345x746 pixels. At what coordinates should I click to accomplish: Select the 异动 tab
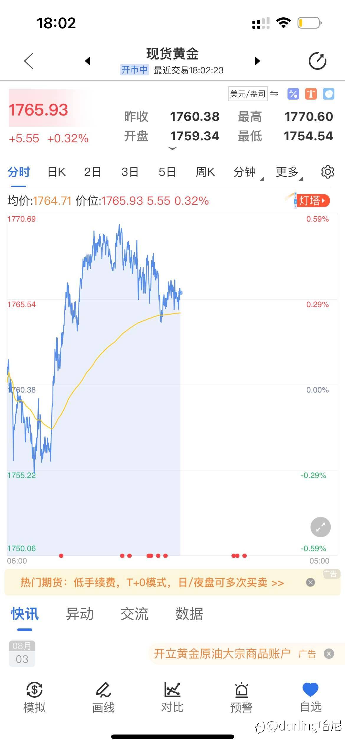coord(80,614)
